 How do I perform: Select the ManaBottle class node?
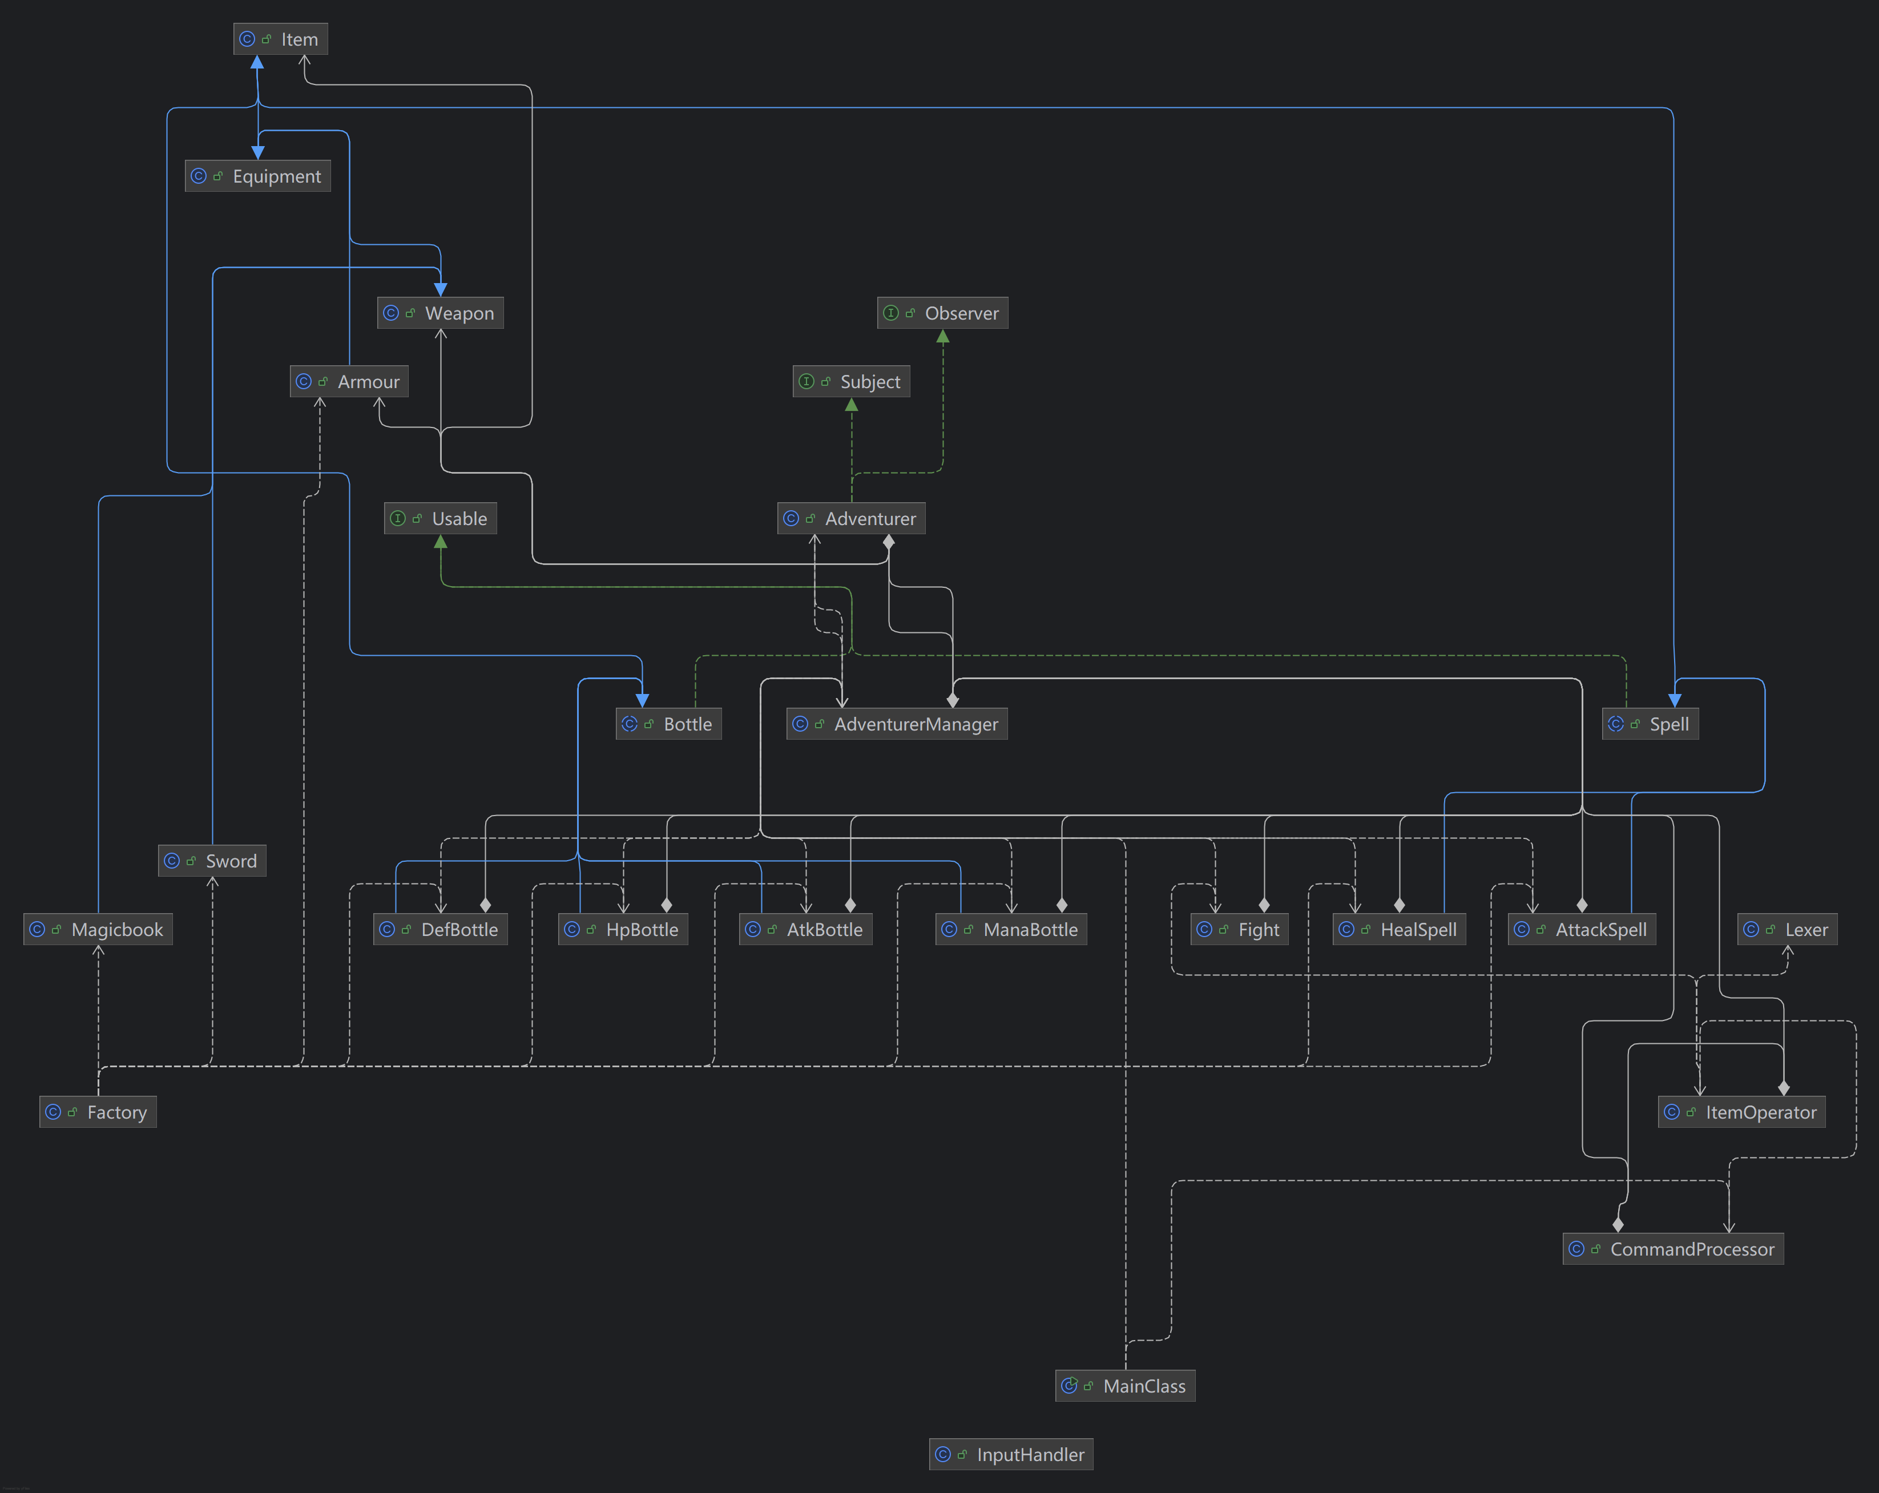pyautogui.click(x=1011, y=929)
